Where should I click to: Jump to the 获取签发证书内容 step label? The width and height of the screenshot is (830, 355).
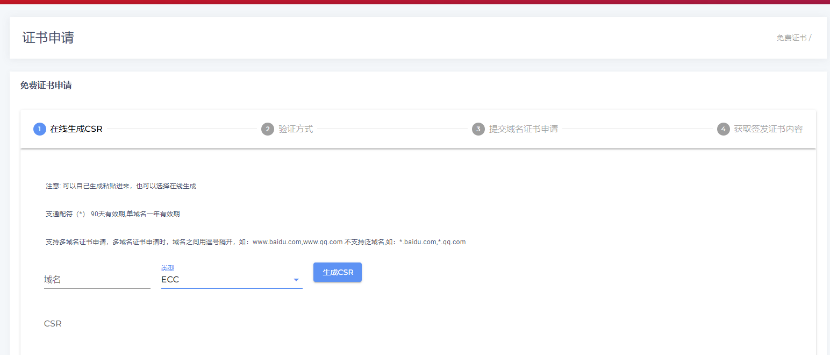(768, 129)
